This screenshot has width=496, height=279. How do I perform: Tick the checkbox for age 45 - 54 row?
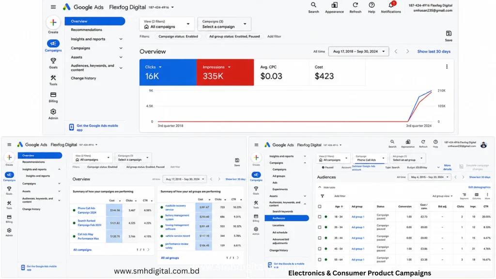coord(320,248)
